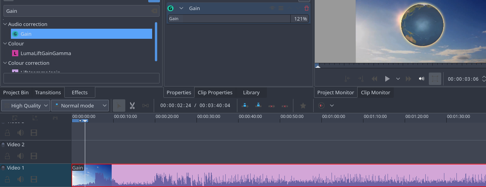Image resolution: width=486 pixels, height=187 pixels.
Task: Play the clip in the monitor
Action: pos(387,79)
